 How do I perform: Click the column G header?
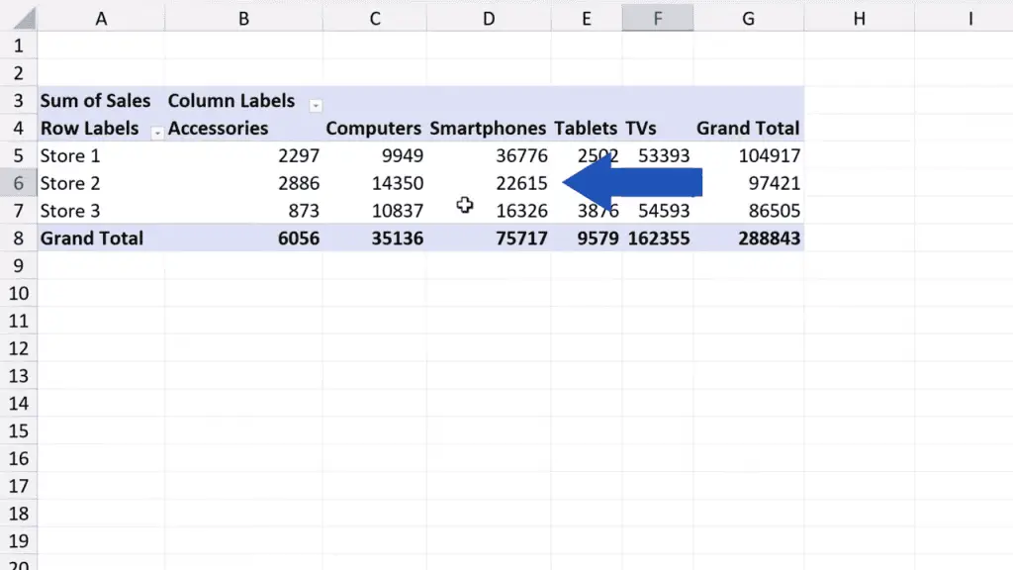click(x=748, y=18)
